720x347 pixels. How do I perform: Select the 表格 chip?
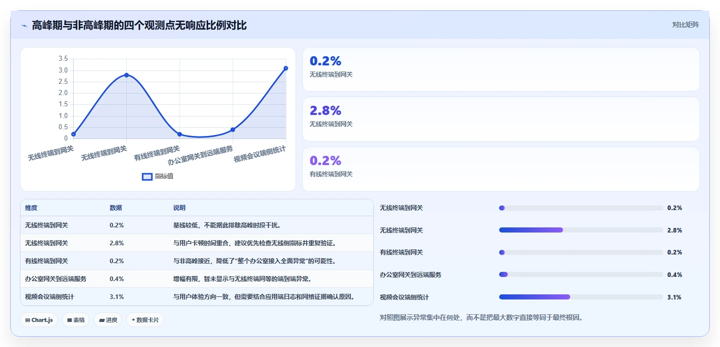coord(76,320)
